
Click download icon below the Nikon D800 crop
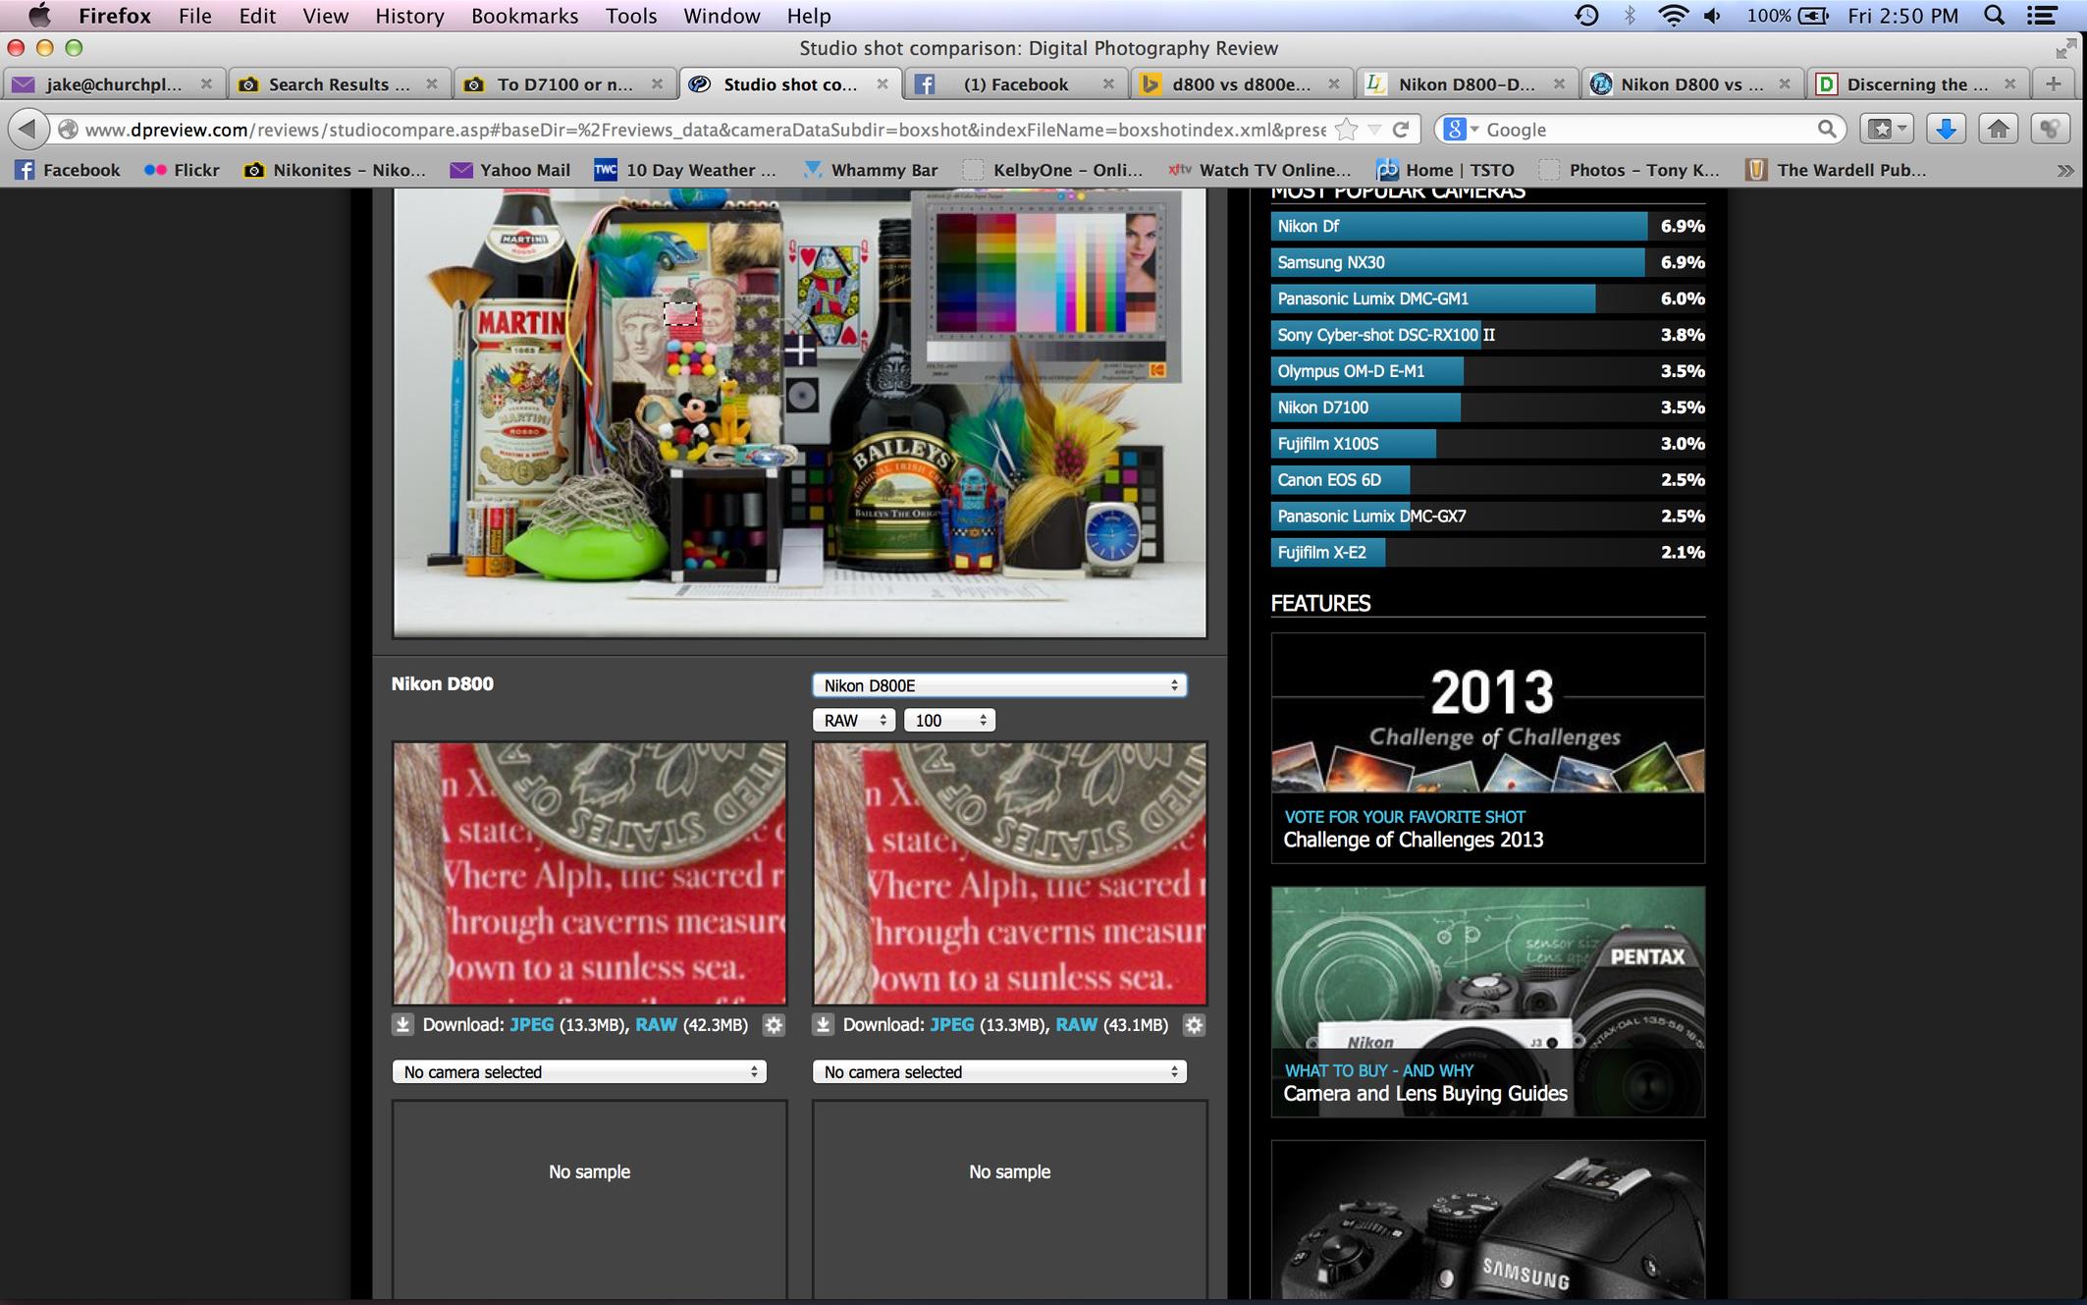pyautogui.click(x=402, y=1025)
